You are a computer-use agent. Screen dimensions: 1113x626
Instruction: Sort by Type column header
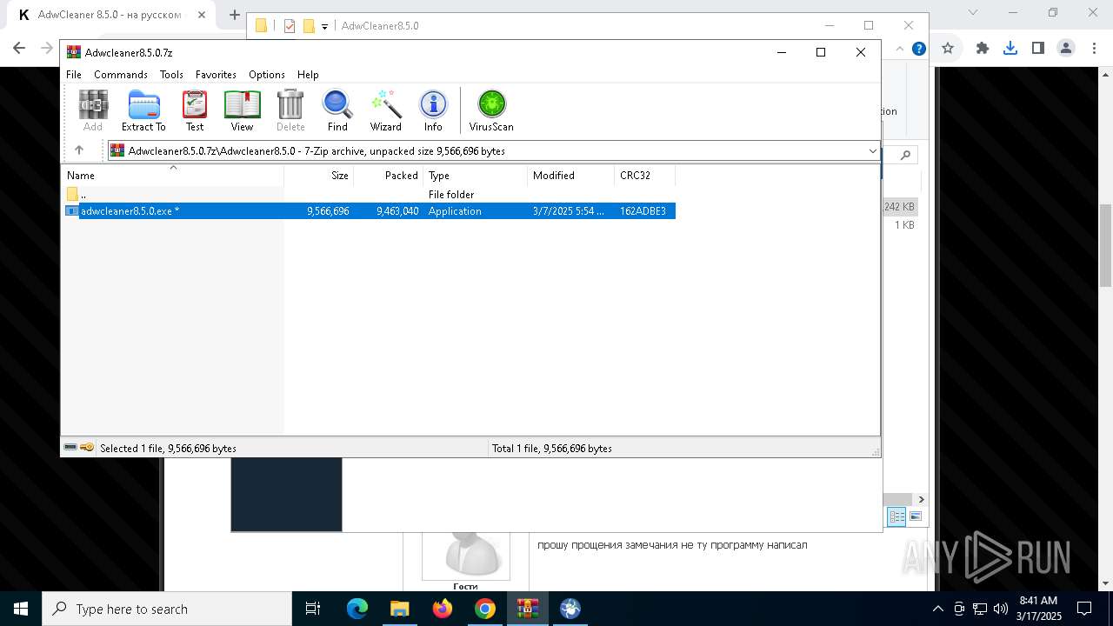[475, 175]
